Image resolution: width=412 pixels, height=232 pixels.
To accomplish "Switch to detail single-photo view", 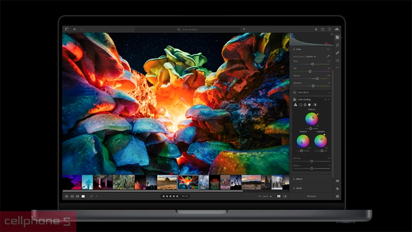I will [83, 196].
